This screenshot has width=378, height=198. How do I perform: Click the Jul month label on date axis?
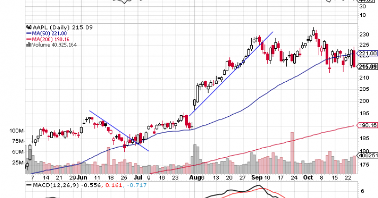coord(139,178)
